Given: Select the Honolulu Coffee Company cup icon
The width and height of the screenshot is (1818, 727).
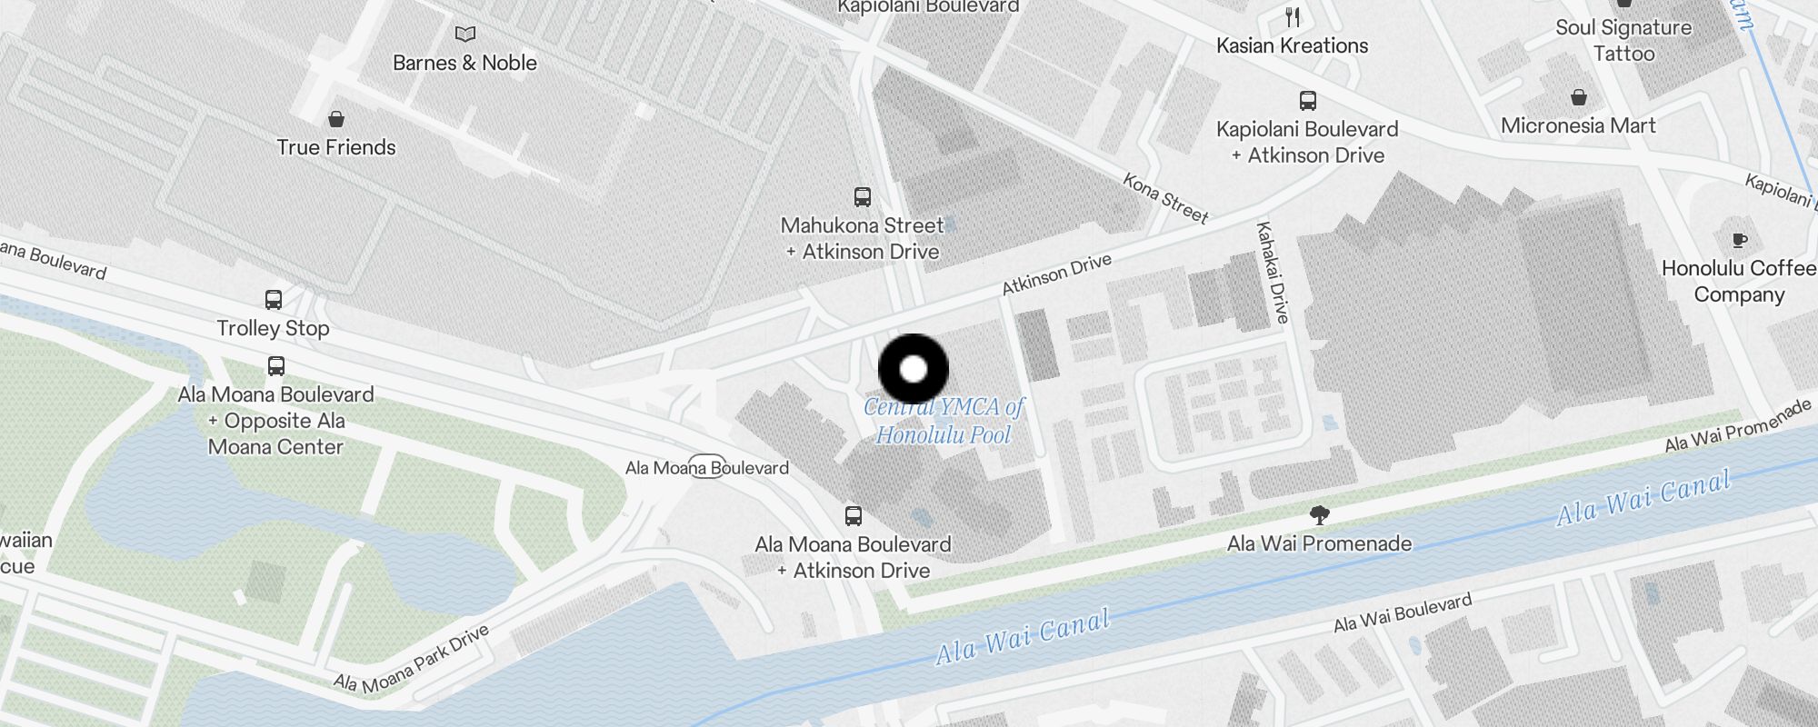Looking at the screenshot, I should [1739, 240].
